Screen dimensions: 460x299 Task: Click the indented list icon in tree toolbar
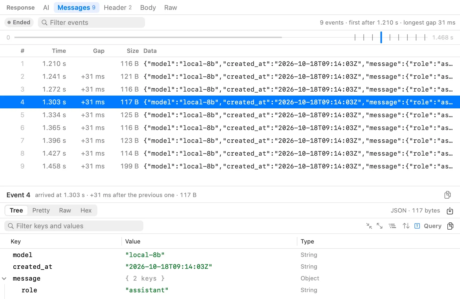pyautogui.click(x=392, y=226)
